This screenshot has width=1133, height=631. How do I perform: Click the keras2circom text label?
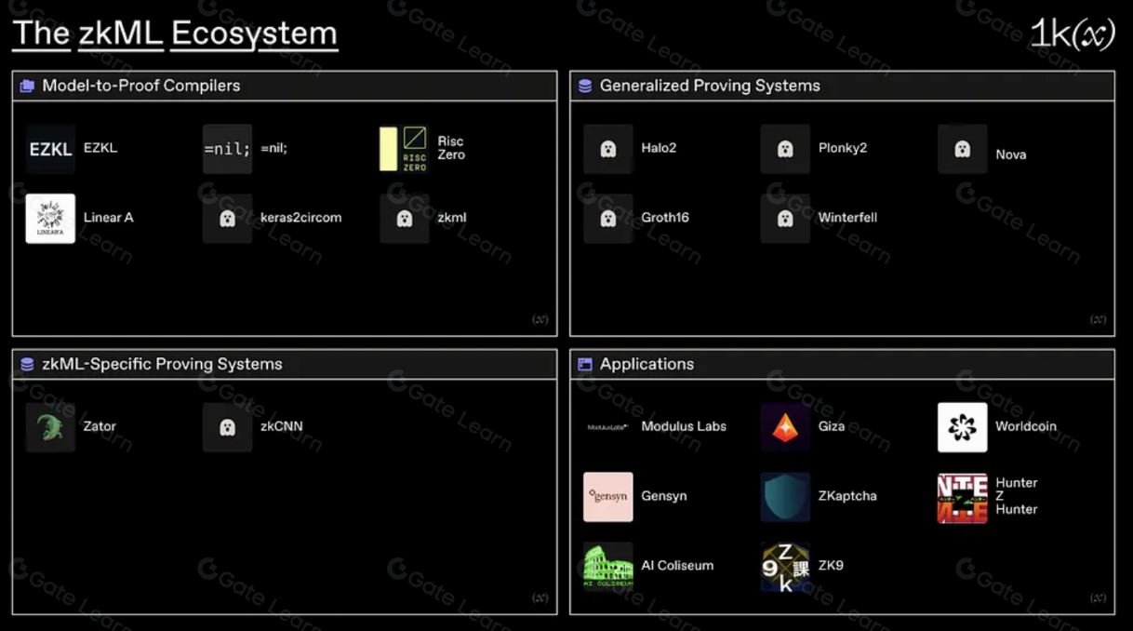tap(300, 218)
